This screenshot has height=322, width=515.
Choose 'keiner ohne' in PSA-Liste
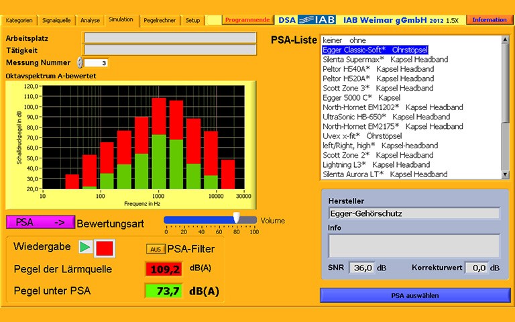[x=345, y=40]
